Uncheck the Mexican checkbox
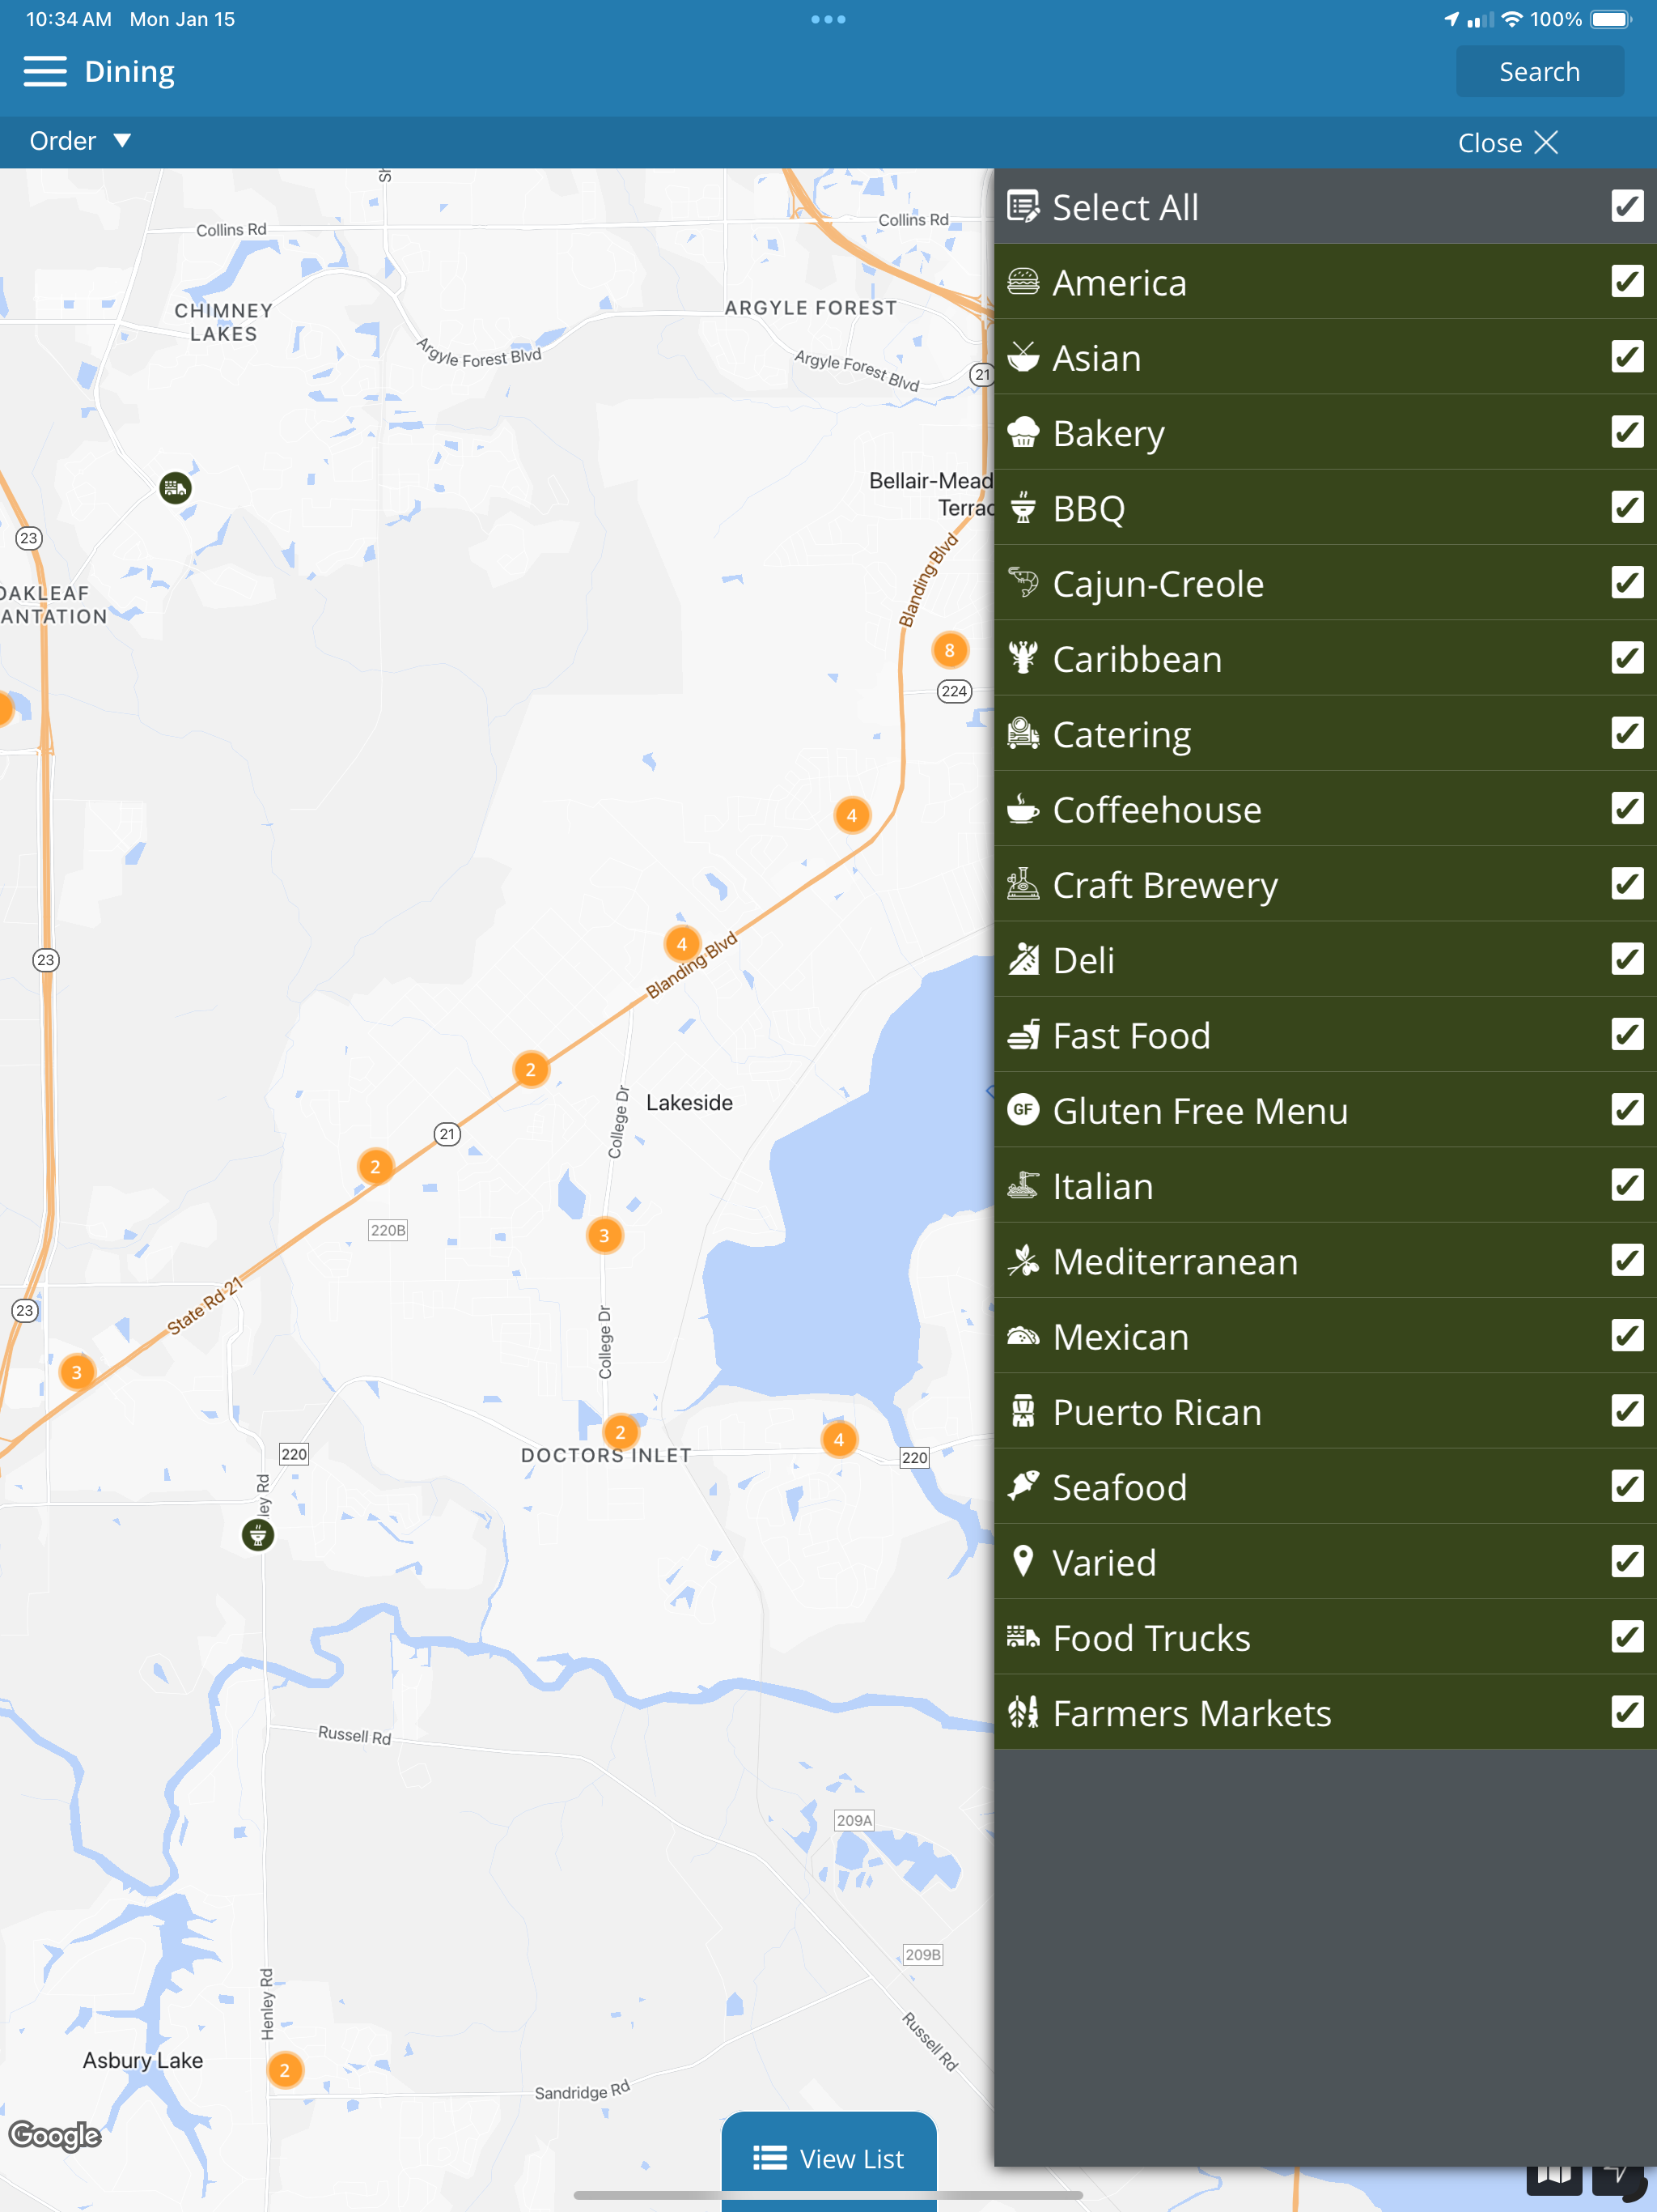 (1627, 1336)
